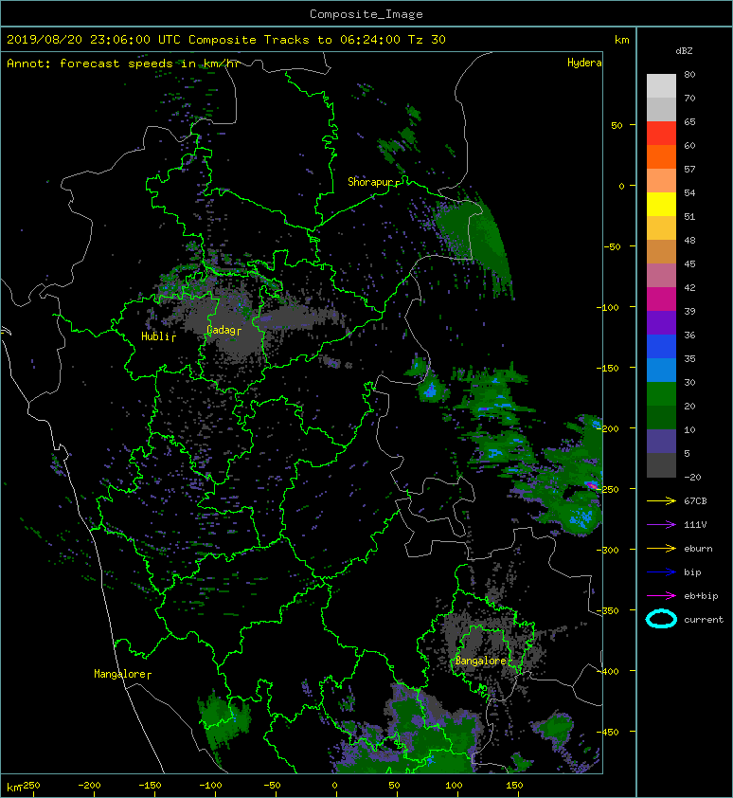
Task: Click the 80 dBZ scale value
Action: tap(689, 74)
